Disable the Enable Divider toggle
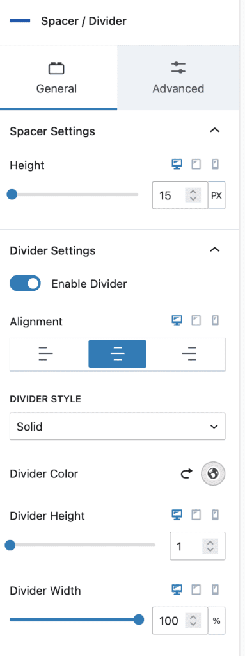 [x=25, y=284]
